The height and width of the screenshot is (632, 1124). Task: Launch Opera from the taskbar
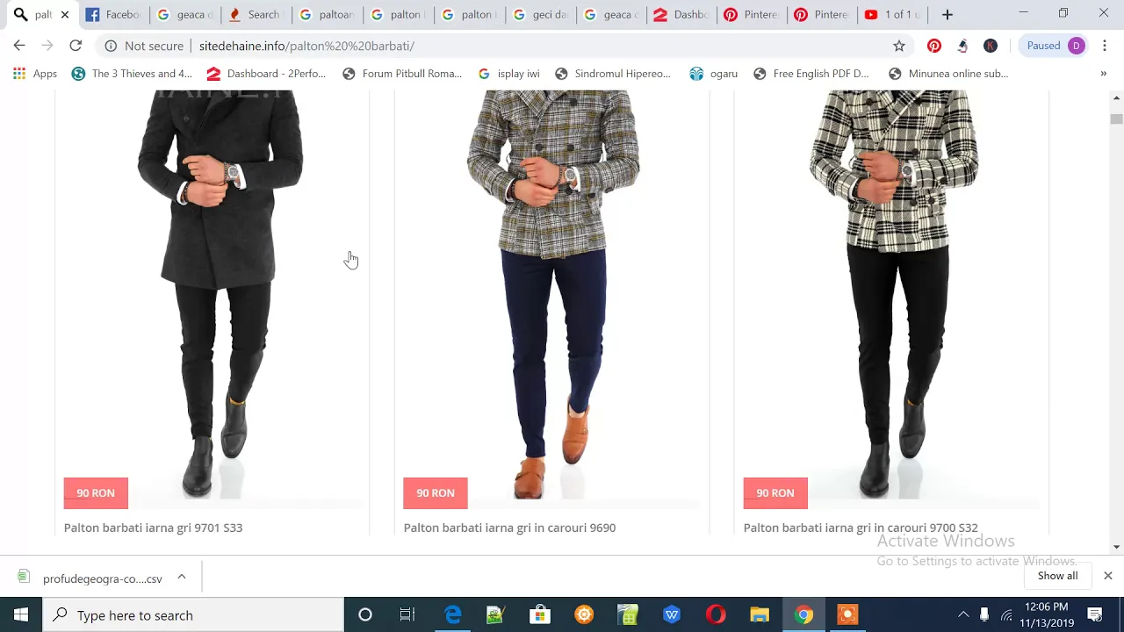[x=716, y=615]
